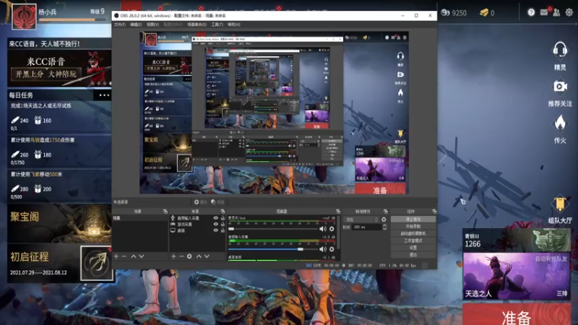
Task: Add a new scene with the plus icon
Action: tap(116, 256)
